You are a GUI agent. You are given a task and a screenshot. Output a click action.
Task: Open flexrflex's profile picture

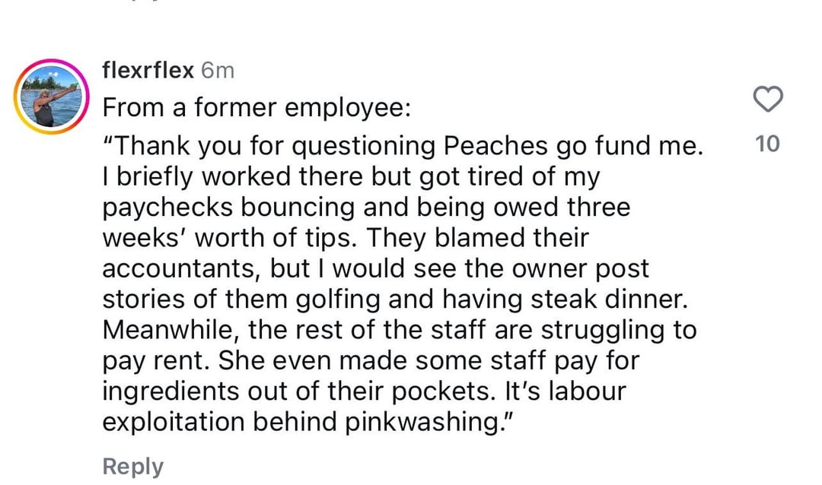click(x=52, y=97)
